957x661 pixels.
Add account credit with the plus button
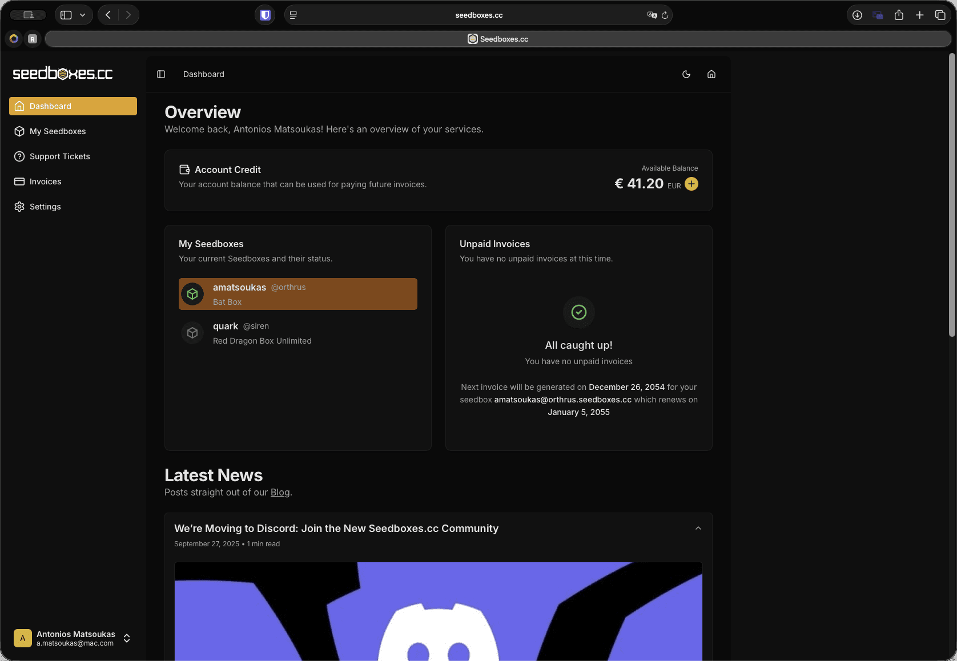click(x=691, y=184)
